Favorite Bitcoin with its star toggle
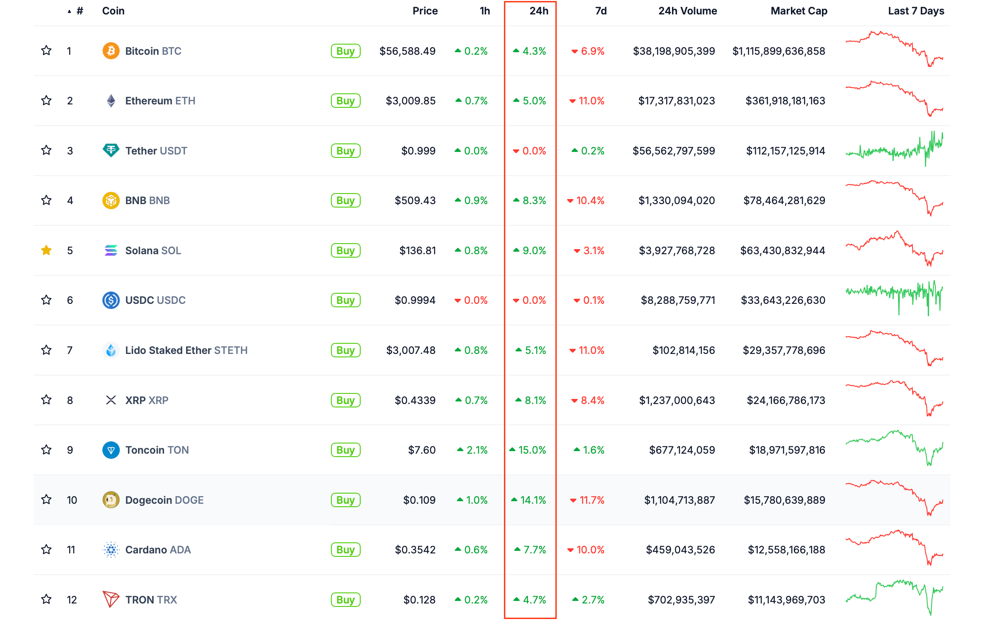 pos(46,51)
